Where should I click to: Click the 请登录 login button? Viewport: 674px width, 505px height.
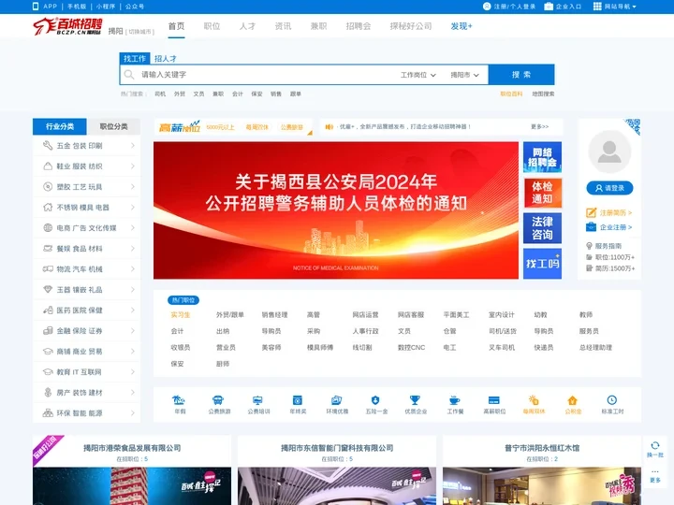click(609, 188)
